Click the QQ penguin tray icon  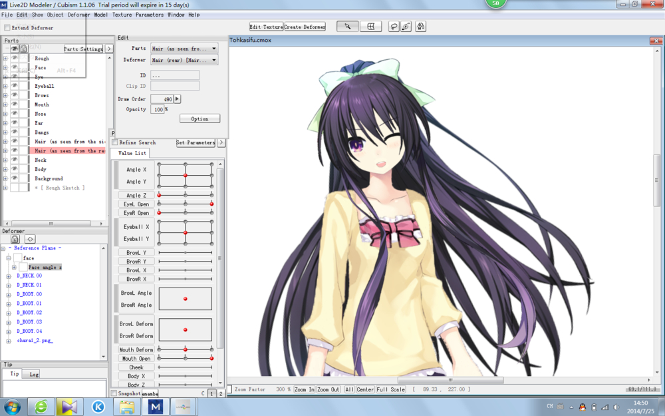click(x=583, y=407)
